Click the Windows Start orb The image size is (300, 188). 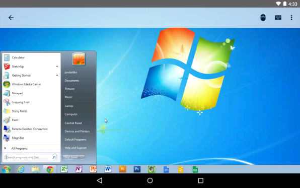coord(7,169)
